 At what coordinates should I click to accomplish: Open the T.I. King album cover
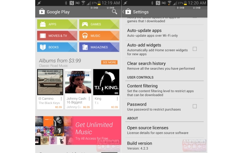pos(106,82)
